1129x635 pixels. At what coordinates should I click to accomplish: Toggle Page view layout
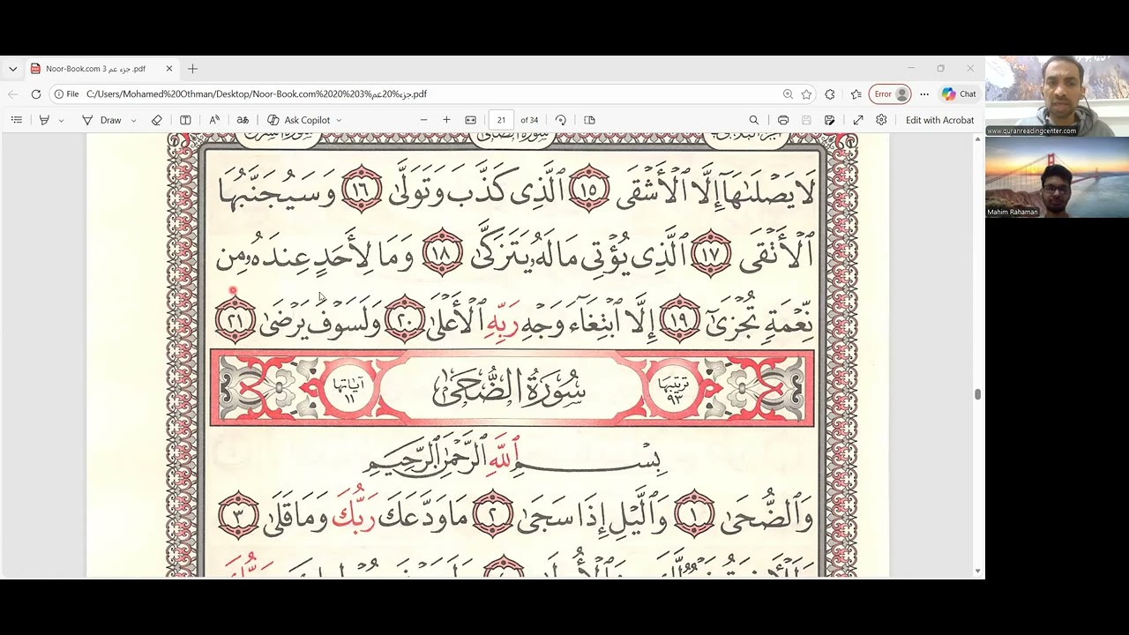coord(590,120)
